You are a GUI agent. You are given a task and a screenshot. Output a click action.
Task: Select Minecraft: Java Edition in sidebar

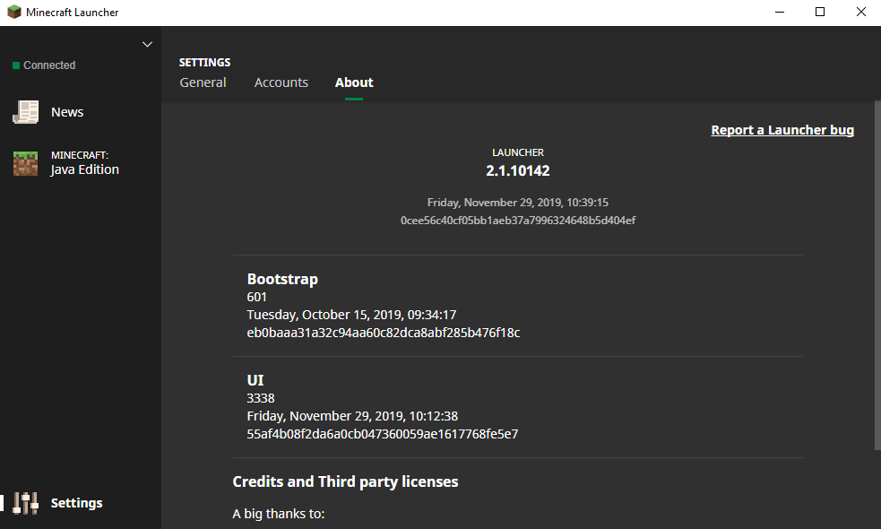(84, 163)
